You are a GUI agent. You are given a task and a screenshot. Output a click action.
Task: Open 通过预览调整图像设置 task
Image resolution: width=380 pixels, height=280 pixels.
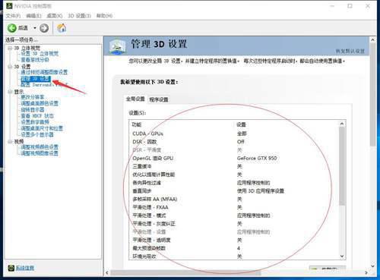(44, 72)
